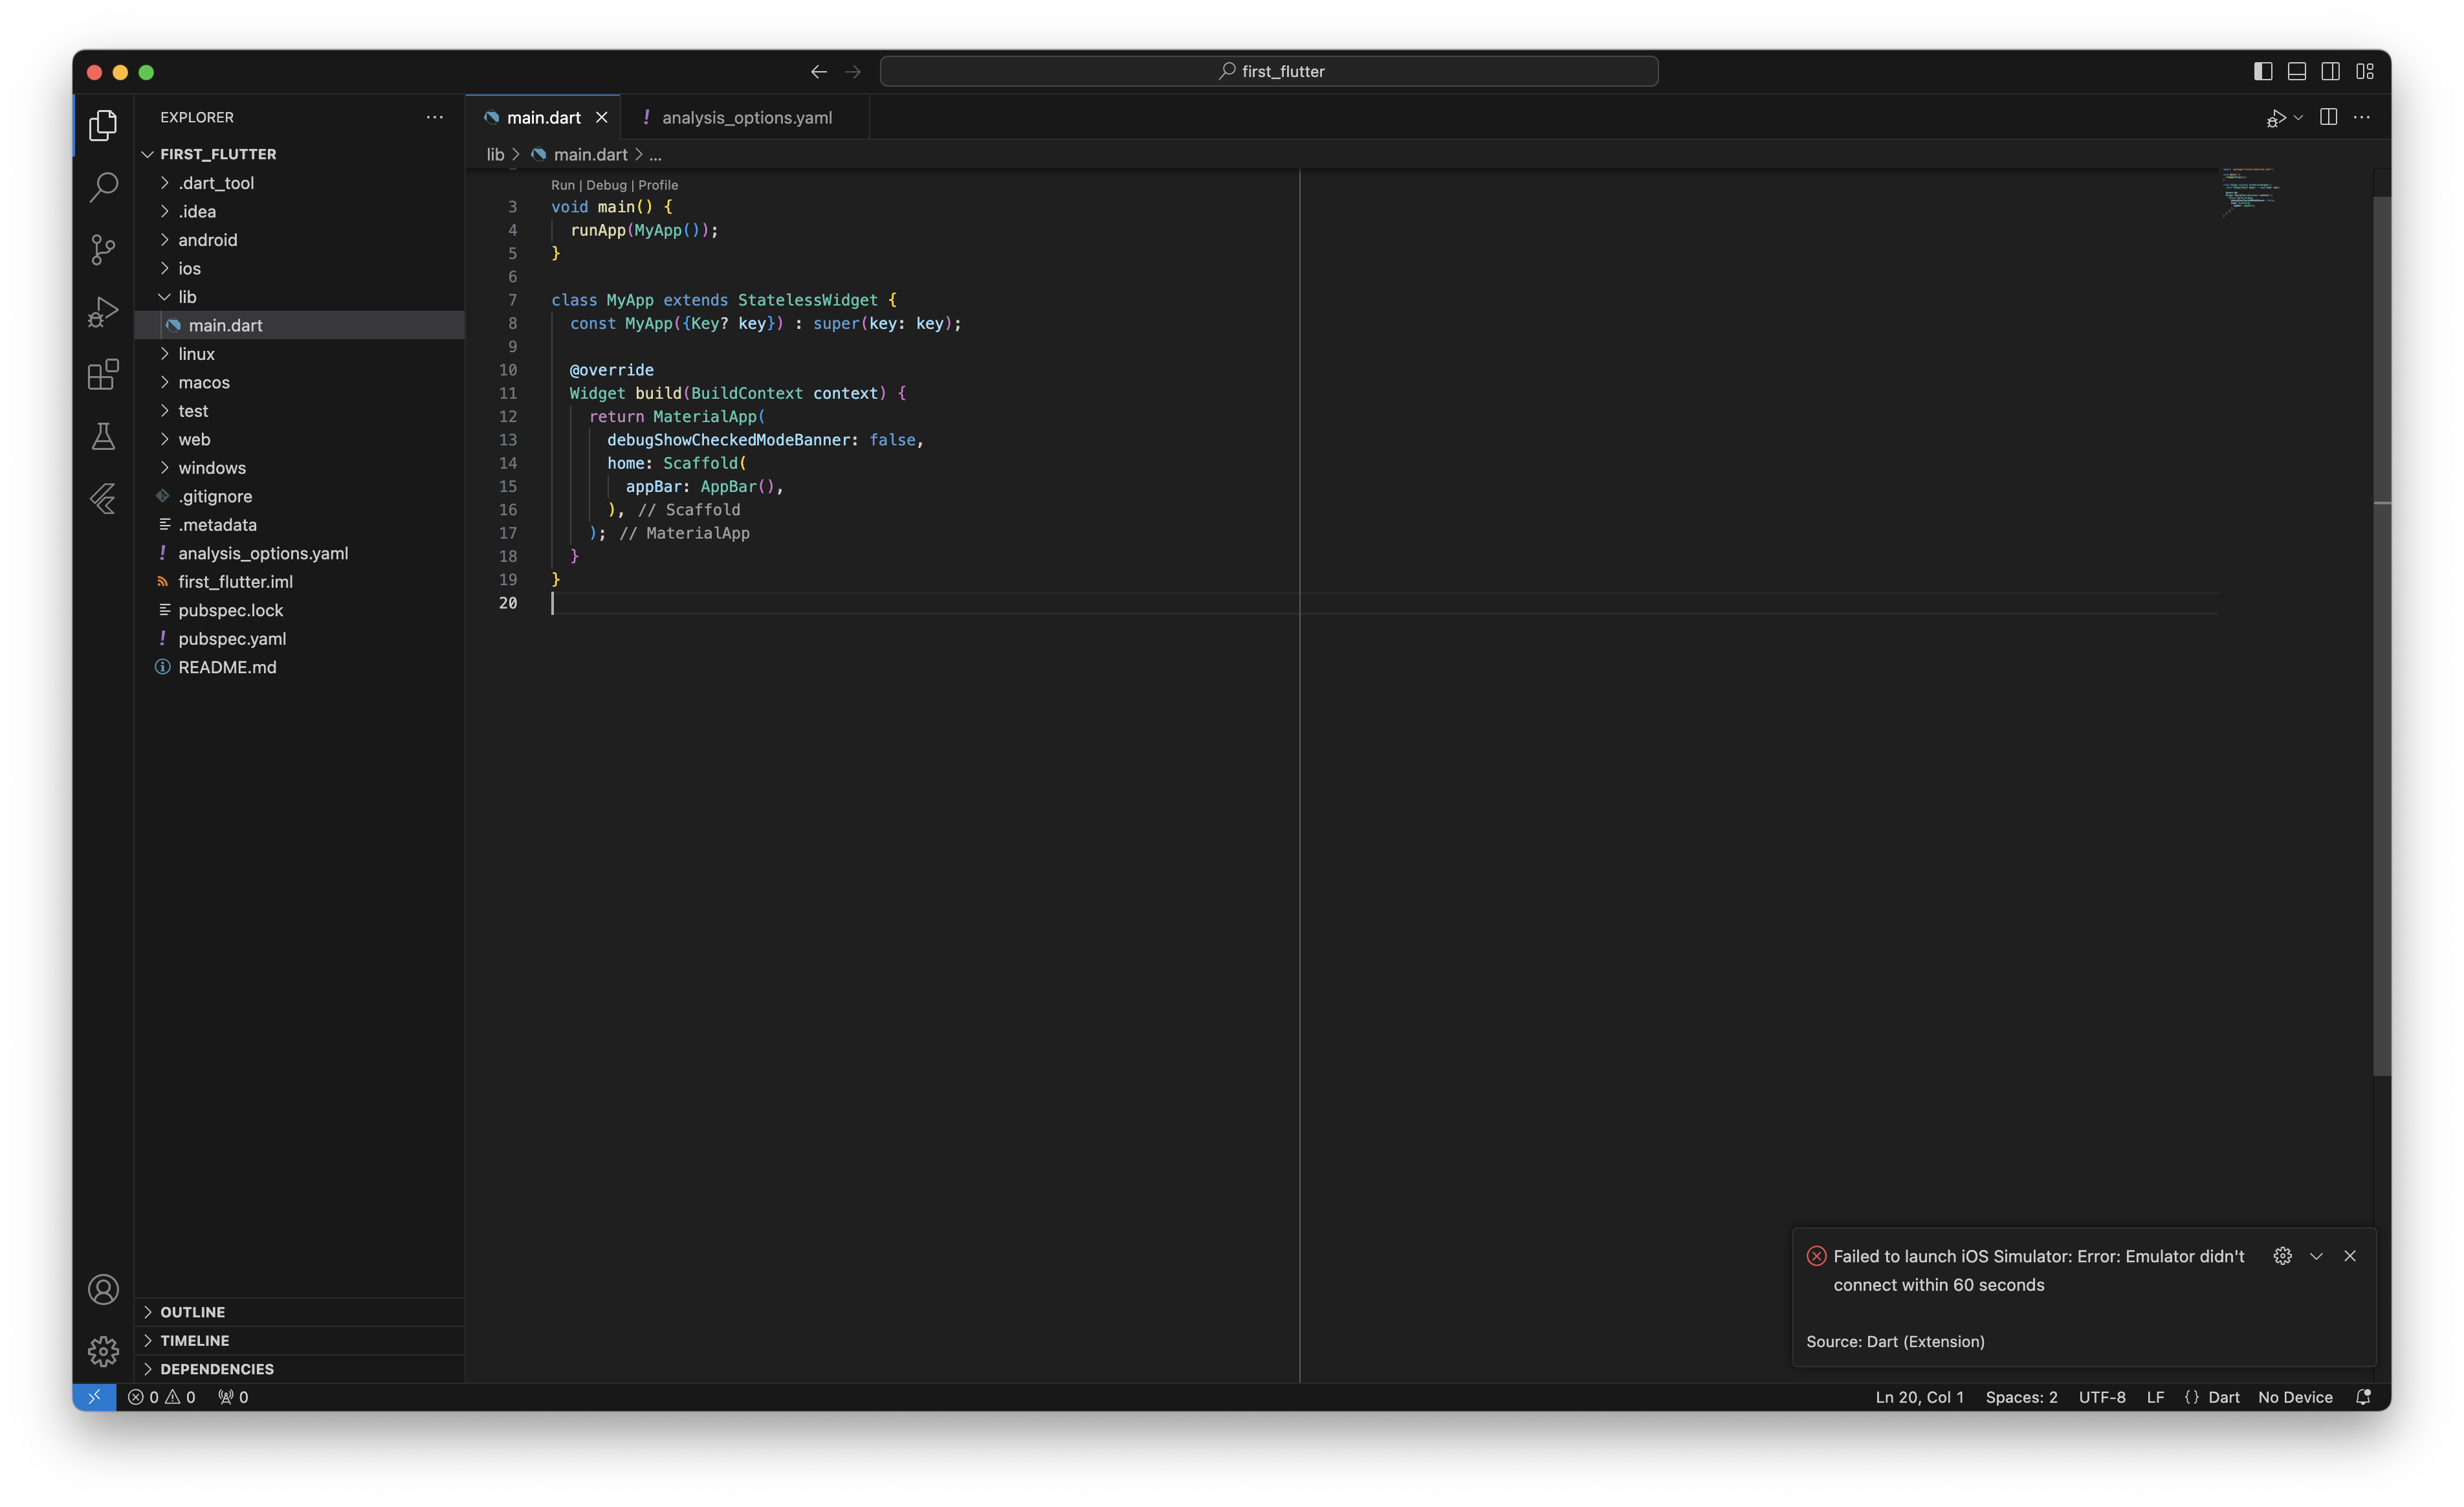Open the Run and Debug view
Image resolution: width=2464 pixels, height=1507 pixels.
click(103, 312)
